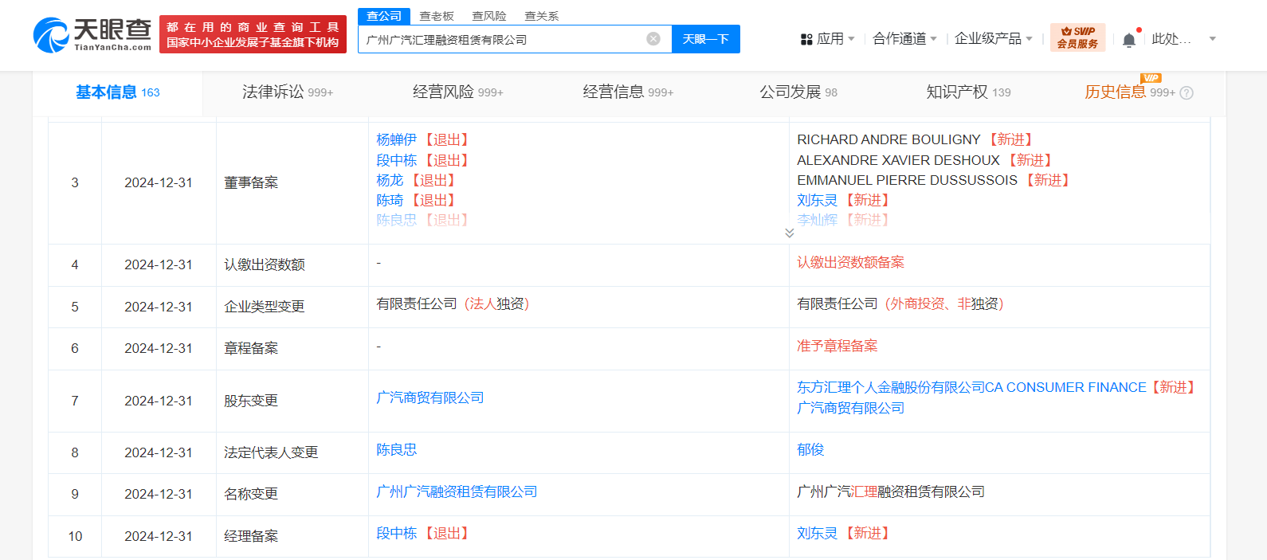The height and width of the screenshot is (560, 1267).
Task: Click the RICHARD ANDRE BOULIGNY entry
Action: coord(888,139)
